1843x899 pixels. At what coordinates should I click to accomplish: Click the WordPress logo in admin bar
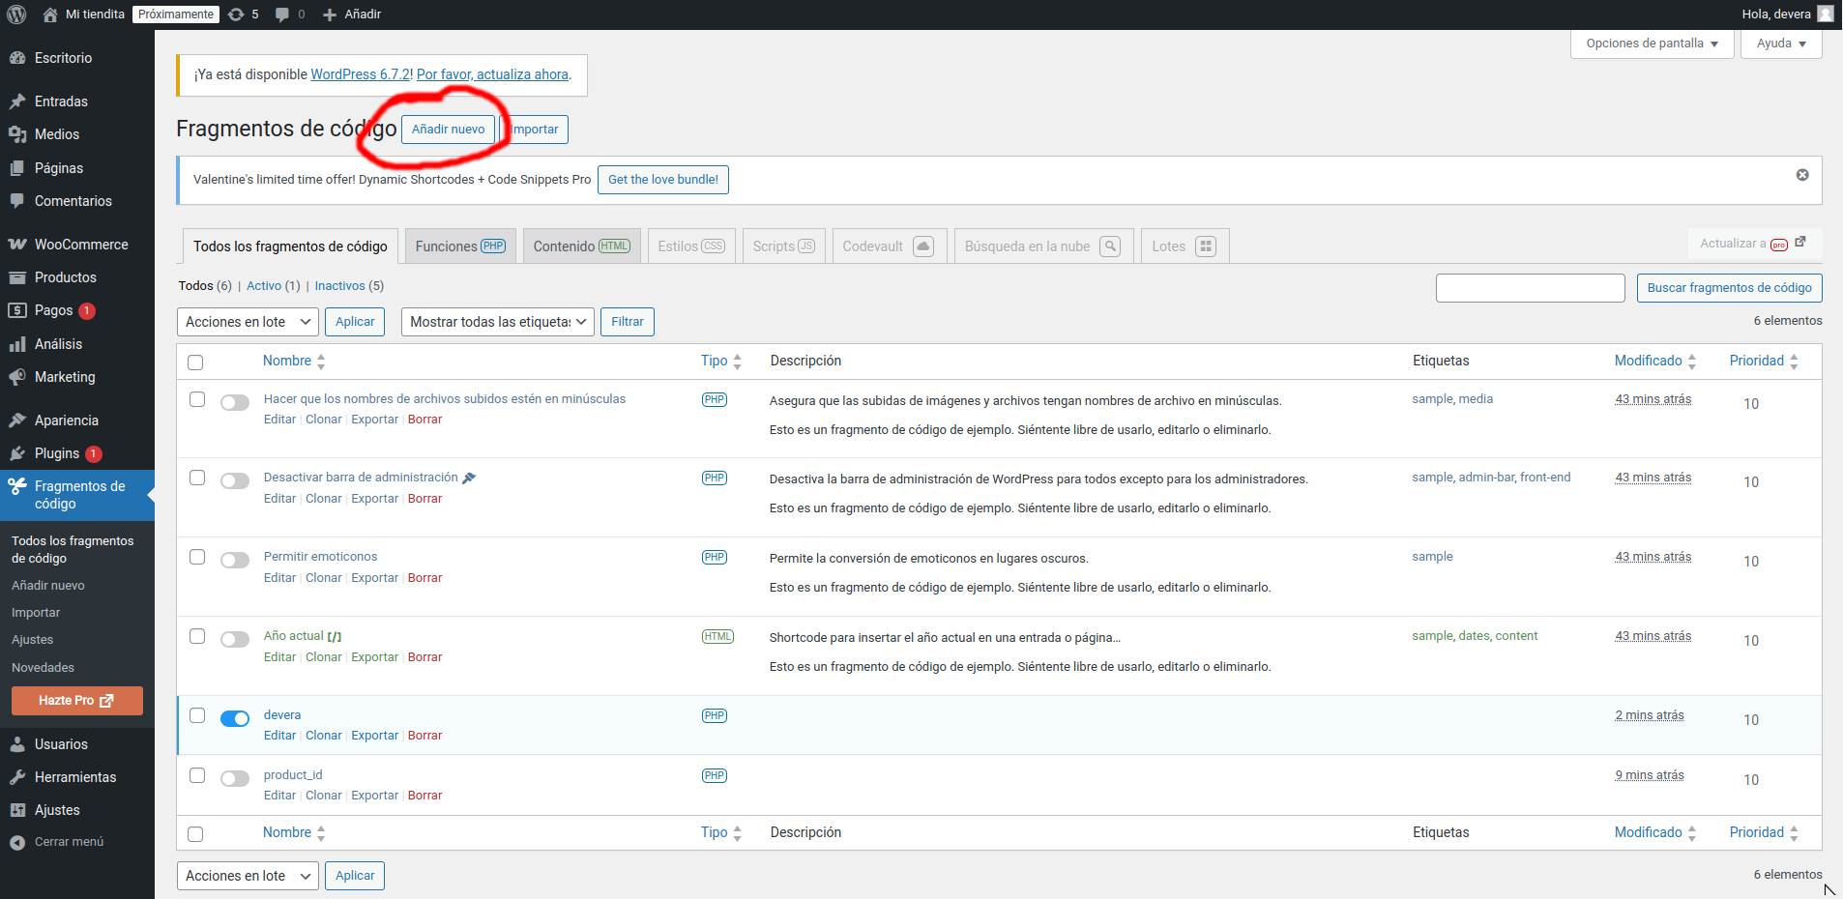click(x=16, y=14)
